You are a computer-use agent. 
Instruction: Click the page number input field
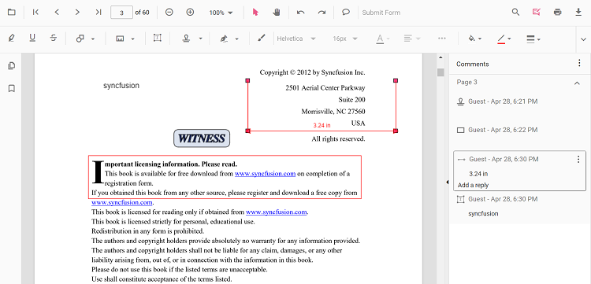point(121,13)
